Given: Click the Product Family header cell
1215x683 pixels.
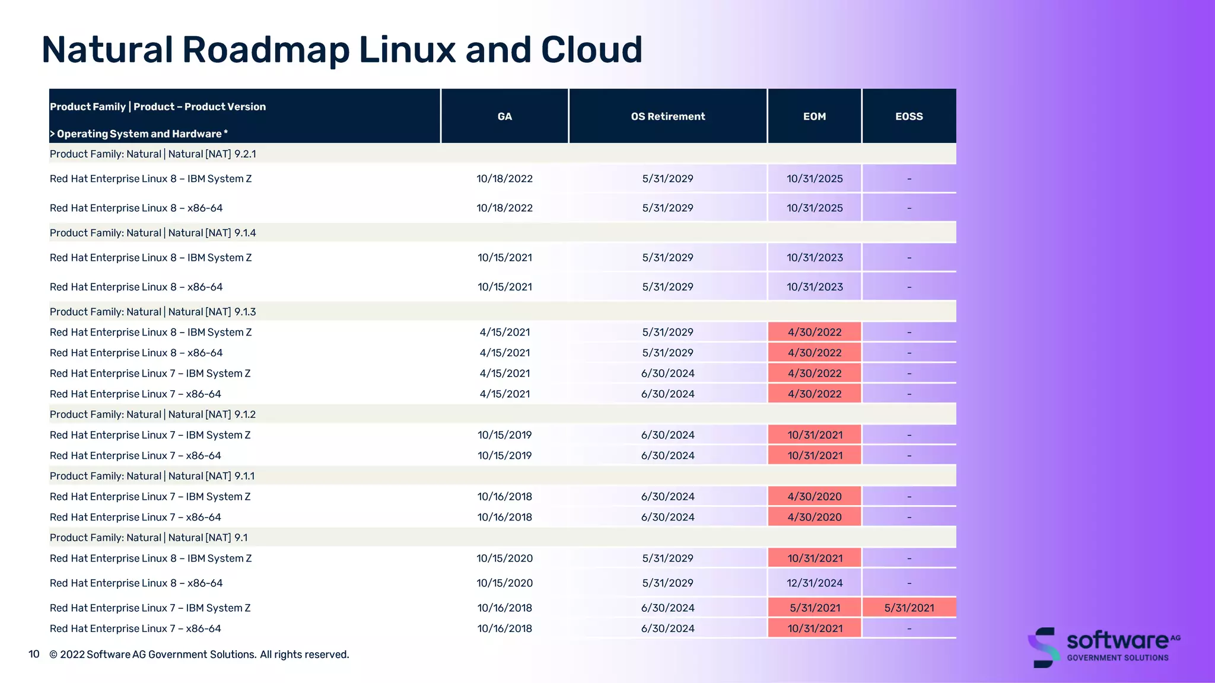Looking at the screenshot, I should pos(158,107).
